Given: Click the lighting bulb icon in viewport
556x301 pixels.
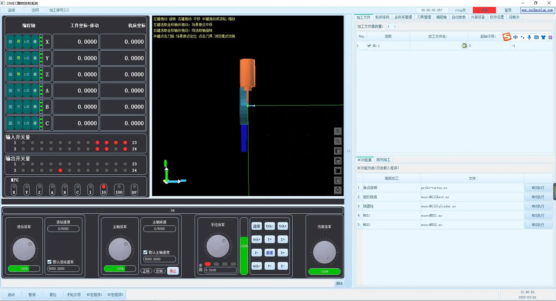Looking at the screenshot, I should [338, 190].
